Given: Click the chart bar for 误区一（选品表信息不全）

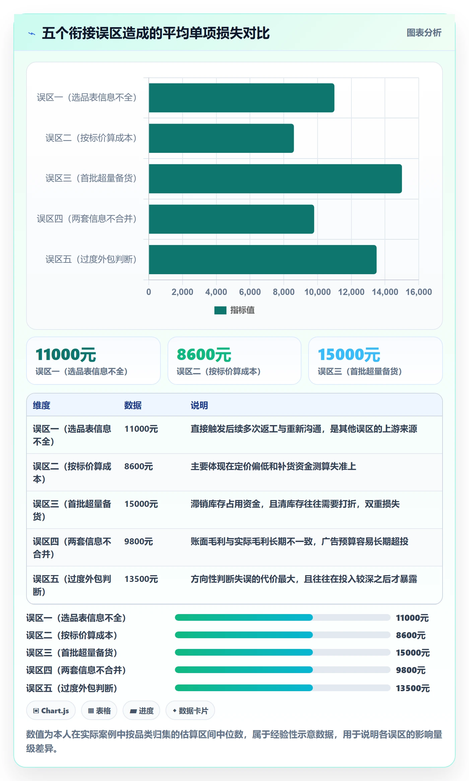Looking at the screenshot, I should [242, 98].
